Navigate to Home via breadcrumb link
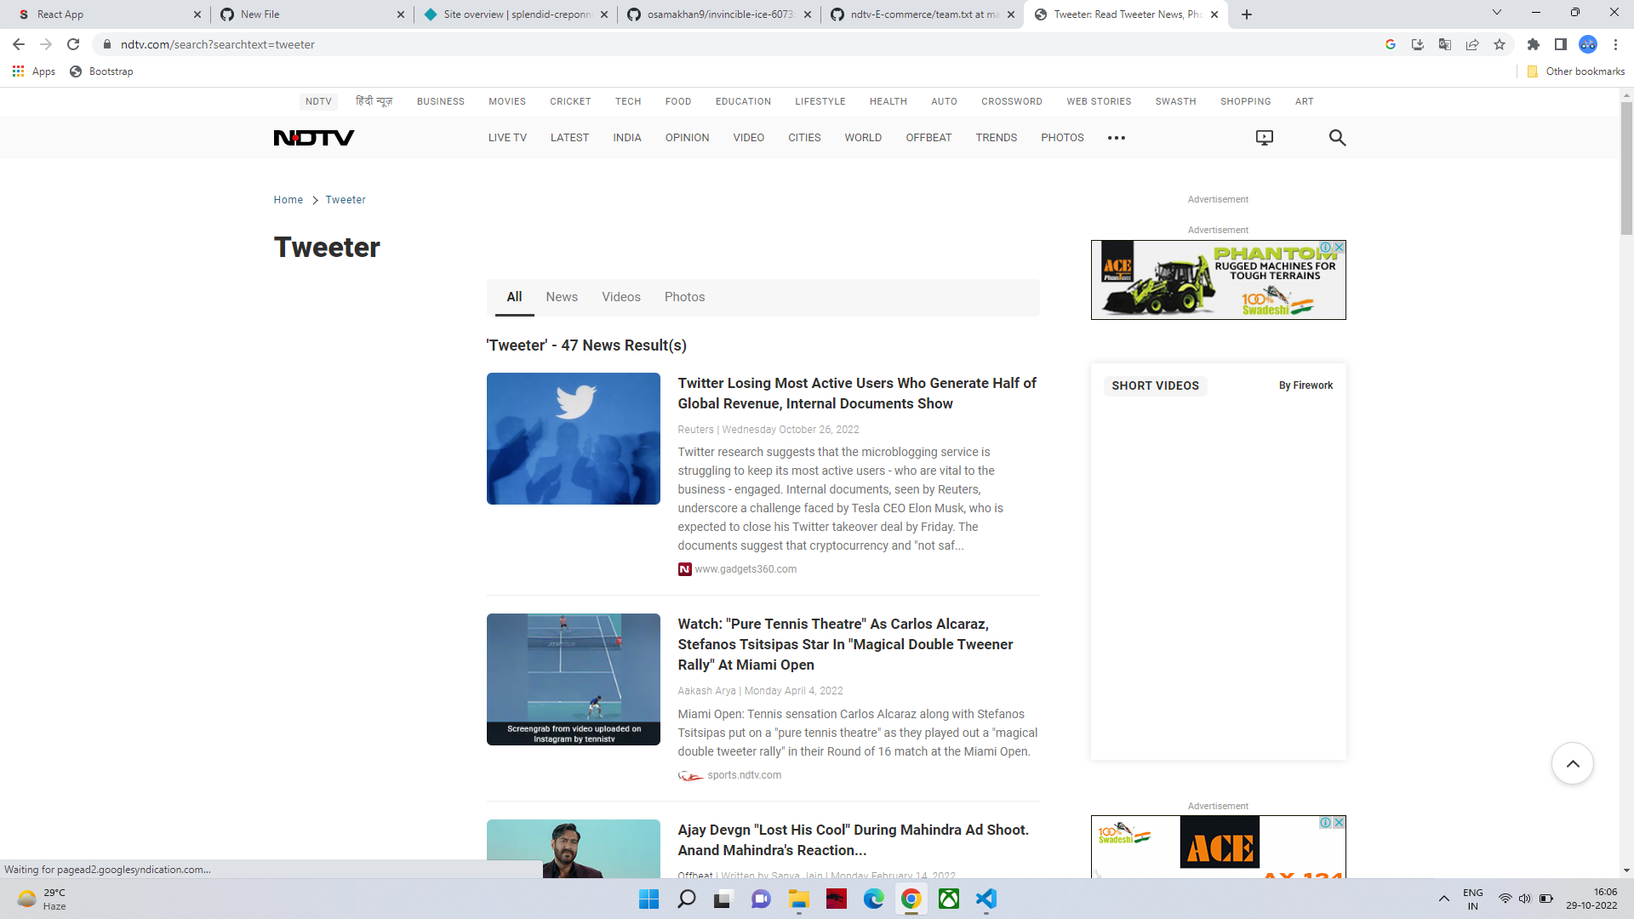 tap(288, 199)
